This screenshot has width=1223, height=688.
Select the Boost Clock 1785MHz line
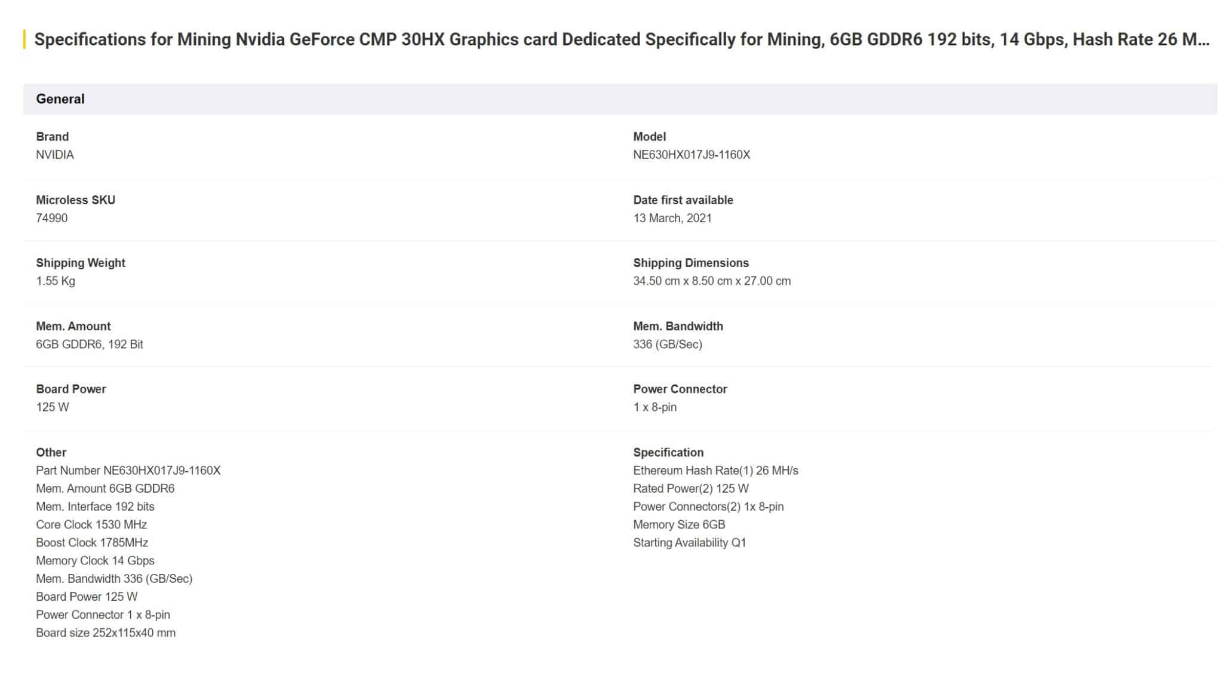[92, 542]
